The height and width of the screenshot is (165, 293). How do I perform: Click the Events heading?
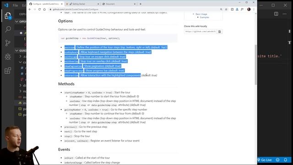click(64, 149)
